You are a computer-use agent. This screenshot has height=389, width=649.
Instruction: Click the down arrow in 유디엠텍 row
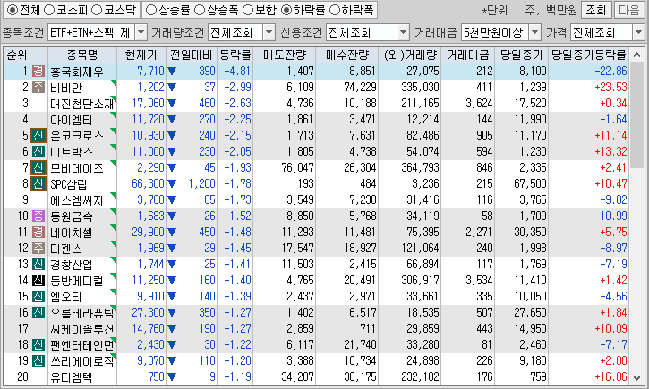pos(171,377)
